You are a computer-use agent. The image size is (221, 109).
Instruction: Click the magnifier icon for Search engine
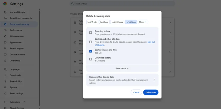[x=5, y=48]
